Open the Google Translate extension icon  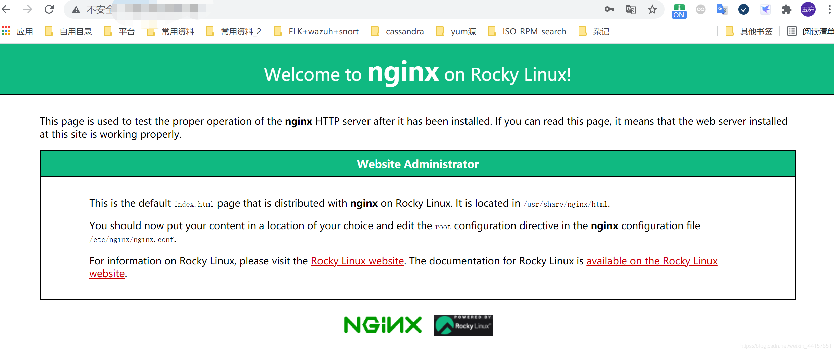[722, 9]
